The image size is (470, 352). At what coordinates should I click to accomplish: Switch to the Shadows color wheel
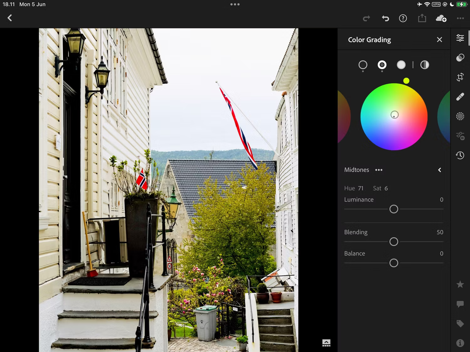click(363, 65)
